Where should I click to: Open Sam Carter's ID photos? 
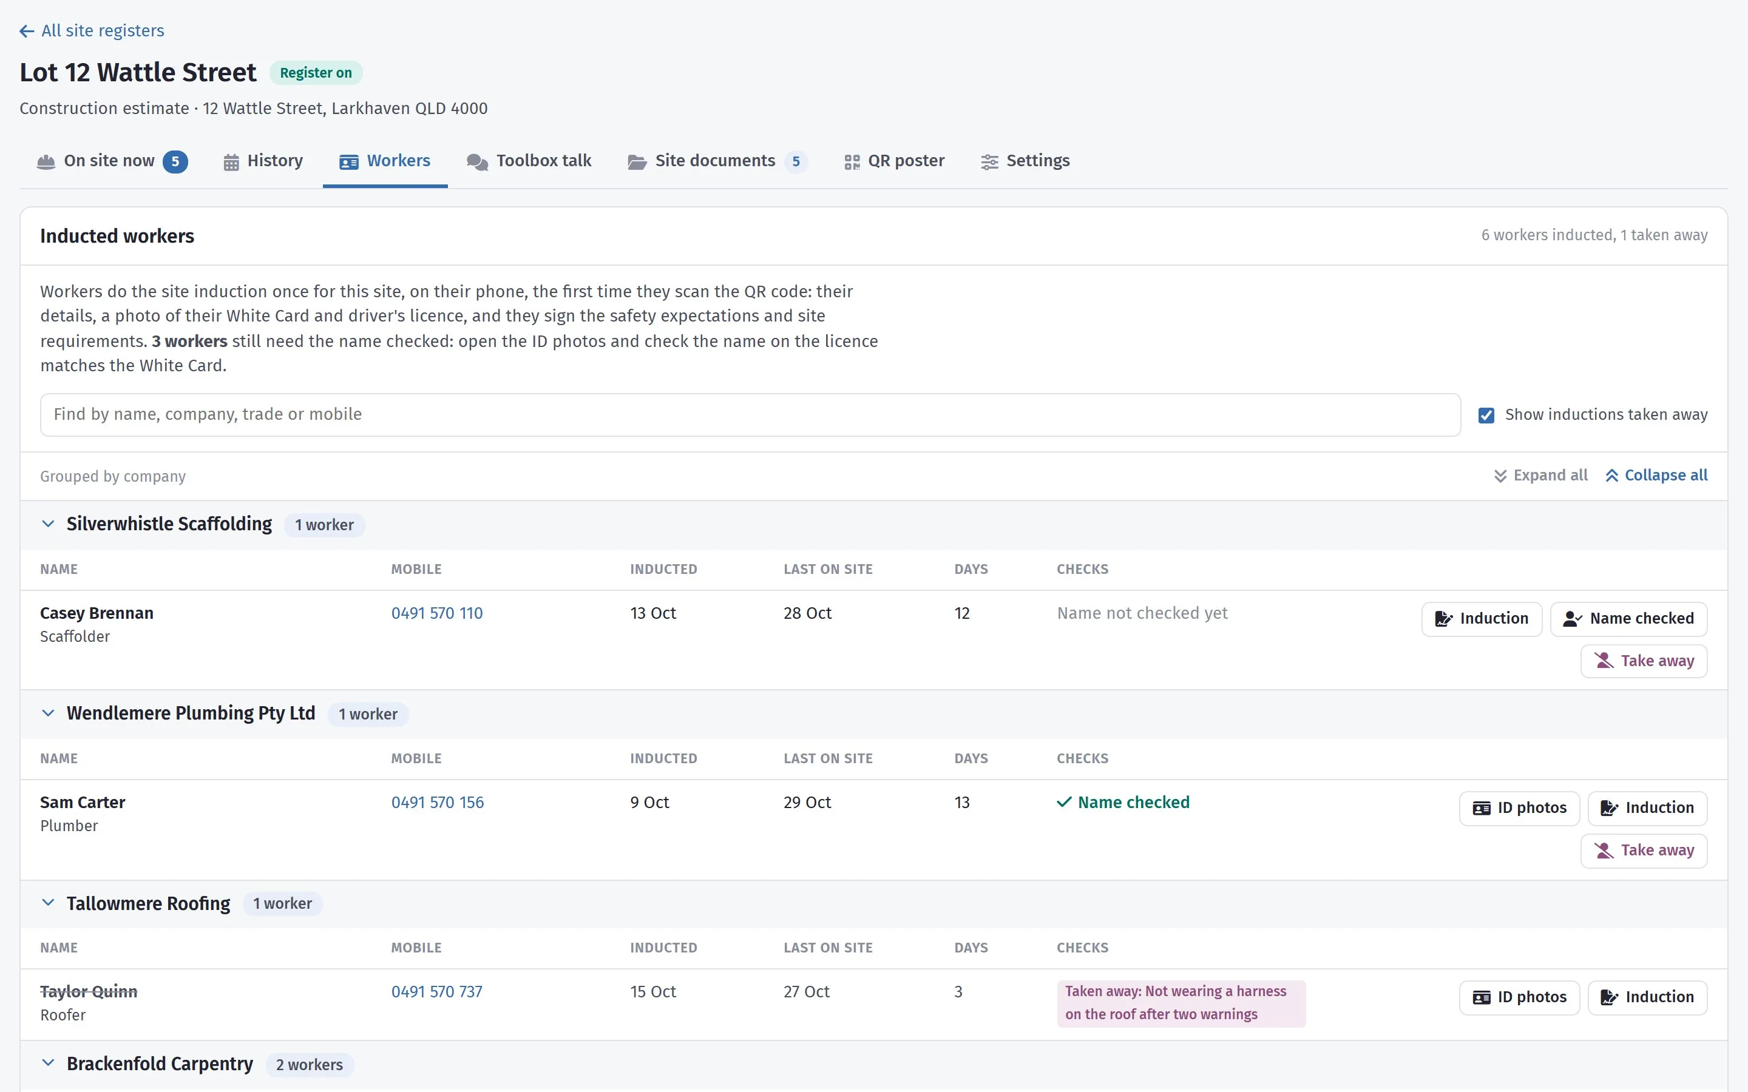click(x=1519, y=808)
